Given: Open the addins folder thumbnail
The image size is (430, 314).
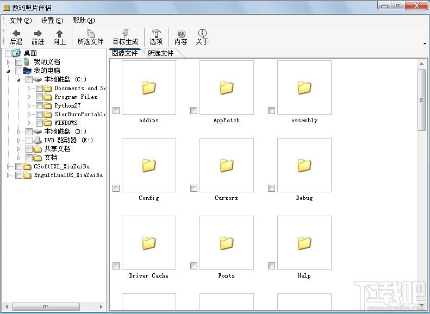Looking at the screenshot, I should [149, 87].
